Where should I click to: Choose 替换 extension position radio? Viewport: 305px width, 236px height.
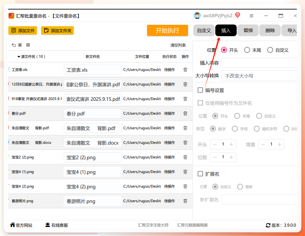[240, 187]
